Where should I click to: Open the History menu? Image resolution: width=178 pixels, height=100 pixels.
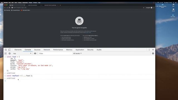pos(20,2)
